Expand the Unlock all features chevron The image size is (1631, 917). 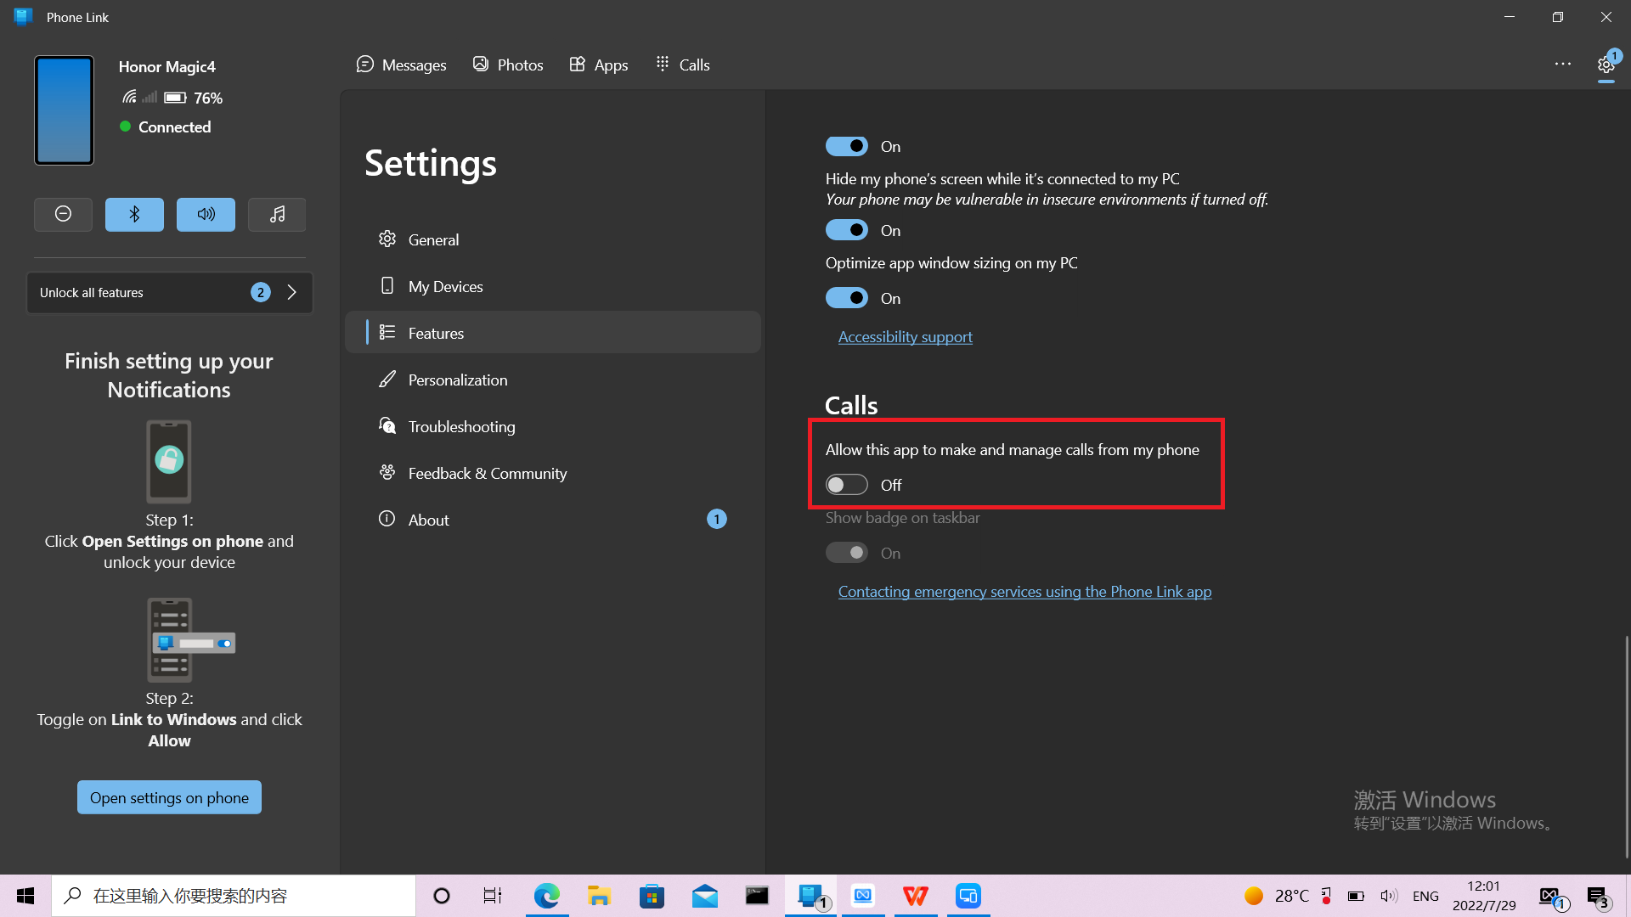[291, 292]
